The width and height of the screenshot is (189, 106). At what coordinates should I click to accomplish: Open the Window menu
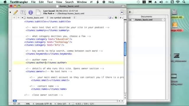coord(82,2)
